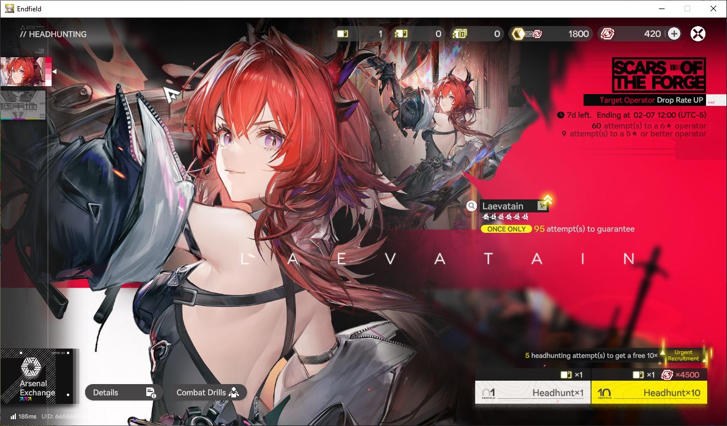The height and width of the screenshot is (426, 727).
Task: Click the 10x headhunting permit ticket icon
Action: click(x=459, y=34)
